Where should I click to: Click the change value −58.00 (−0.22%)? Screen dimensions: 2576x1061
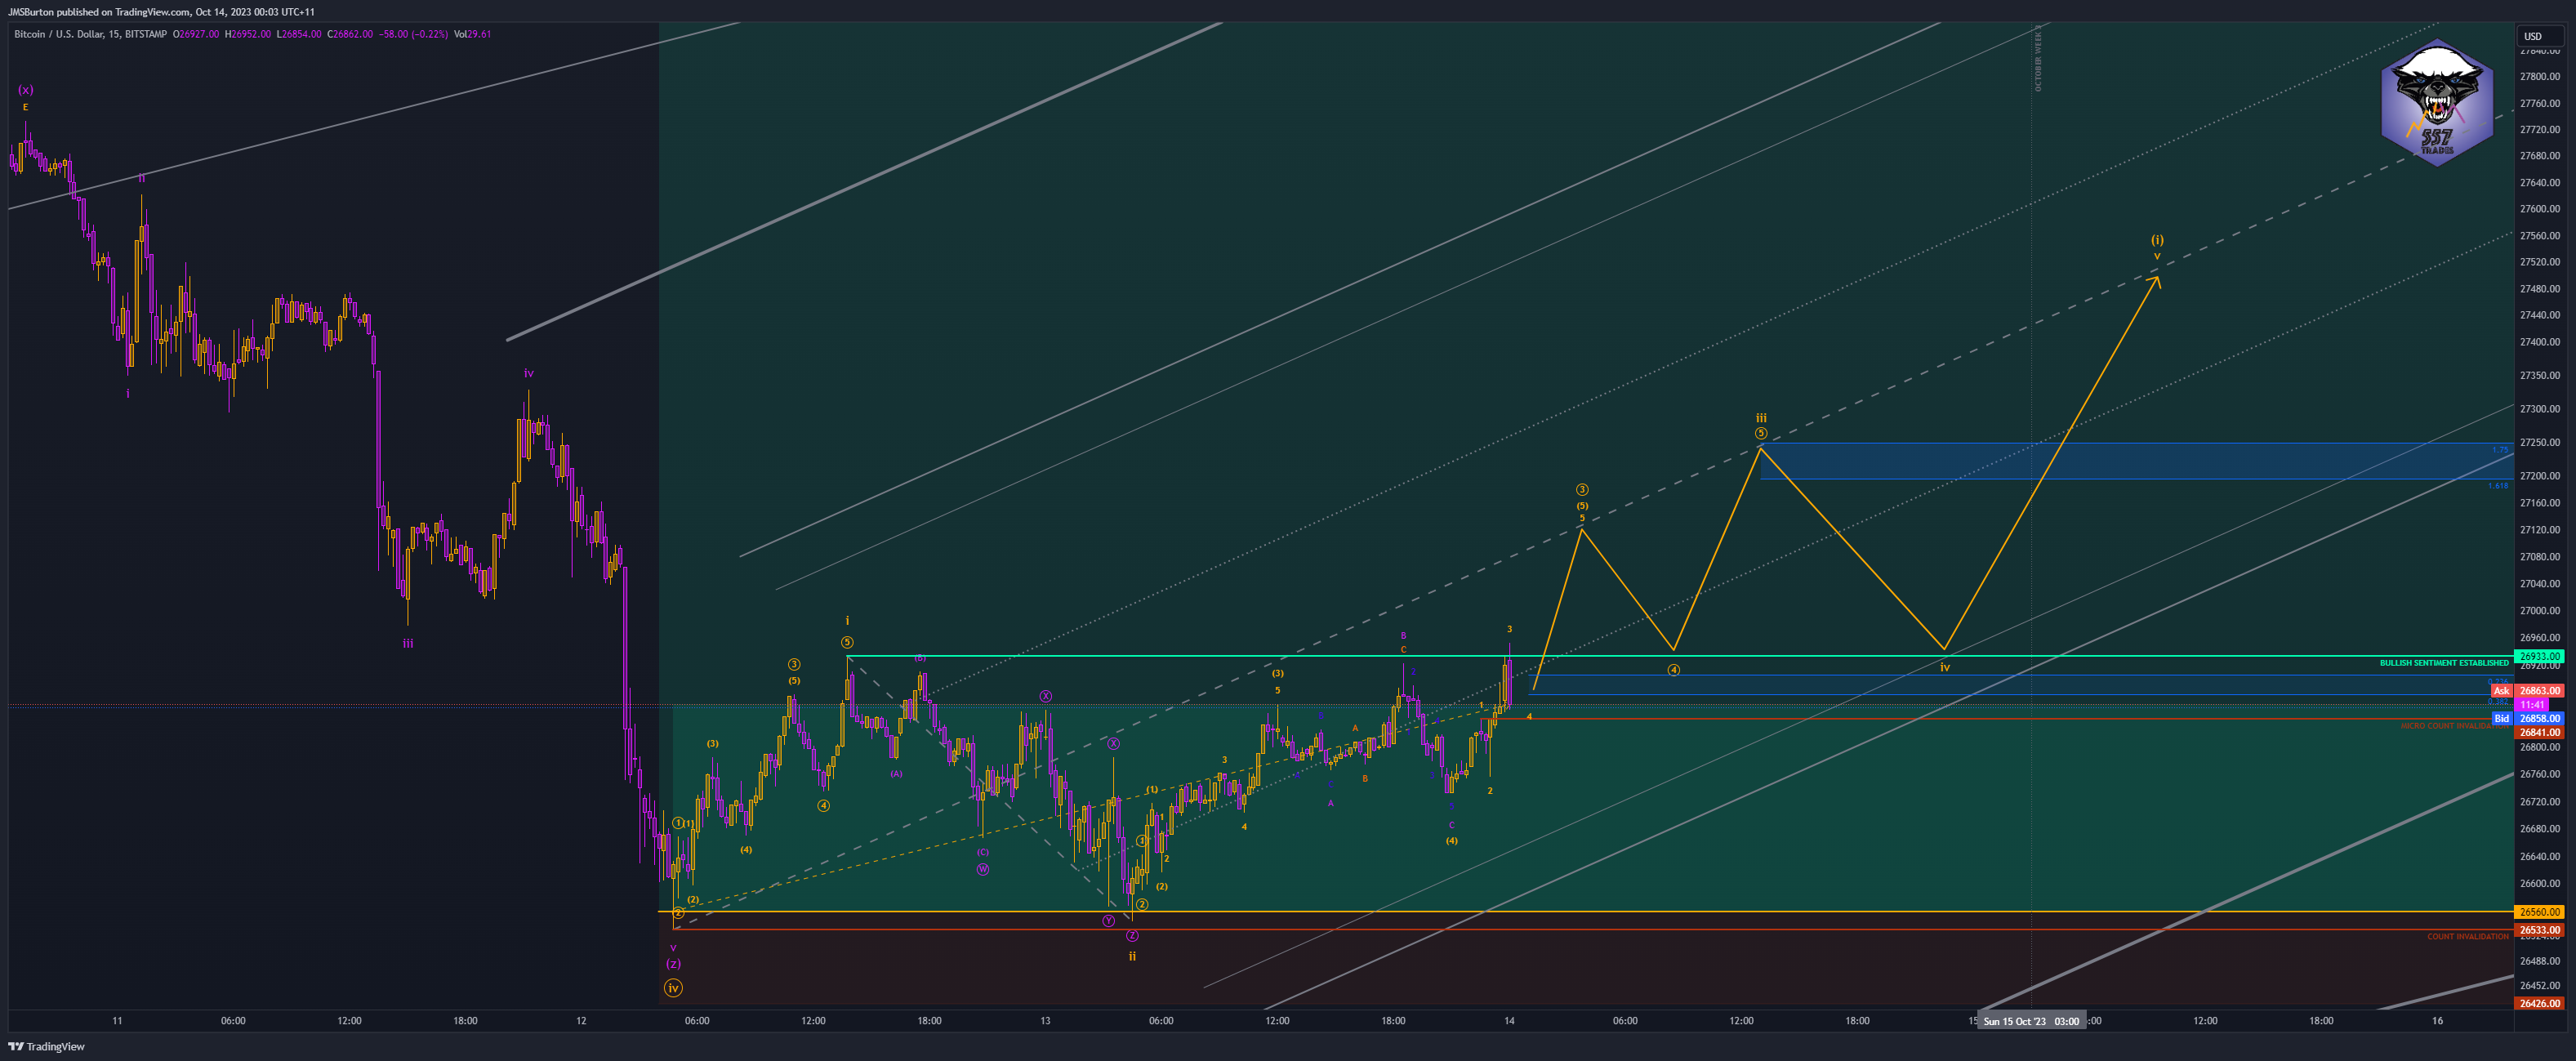tap(413, 34)
